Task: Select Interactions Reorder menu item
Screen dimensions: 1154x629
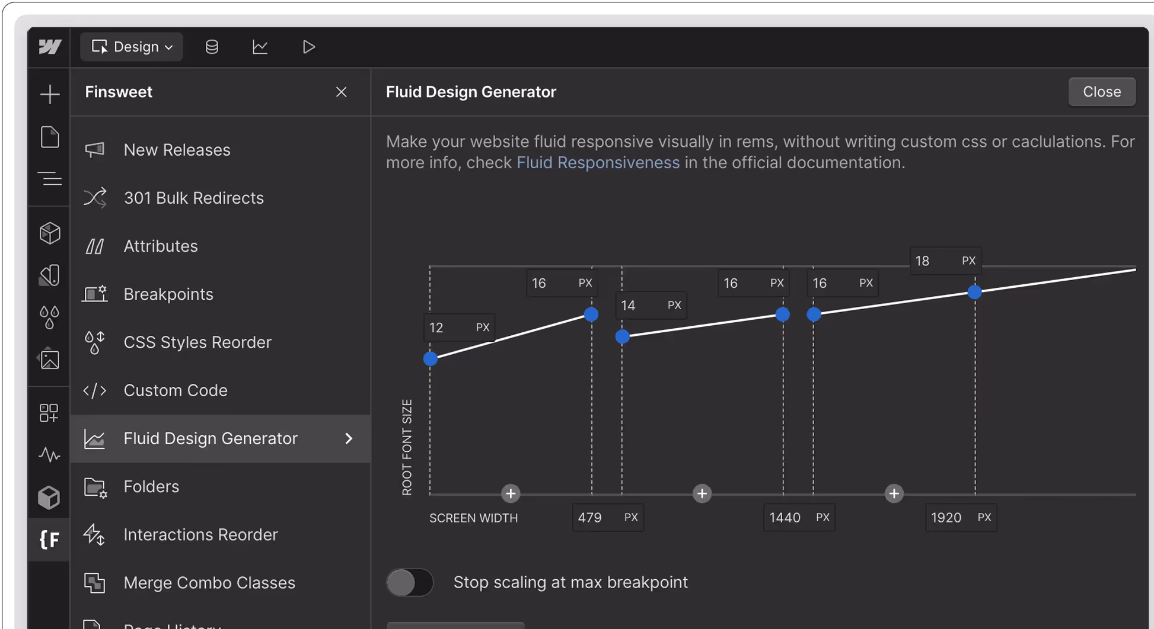Action: click(x=221, y=535)
